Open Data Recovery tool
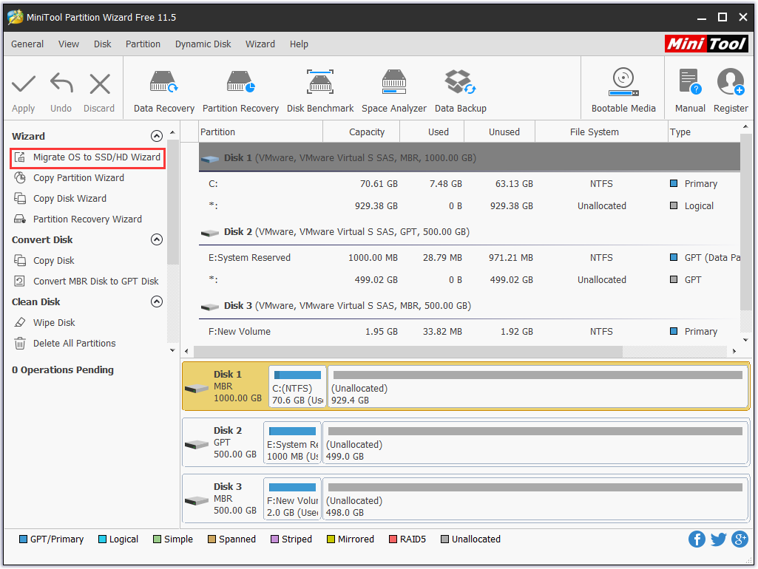 [164, 92]
